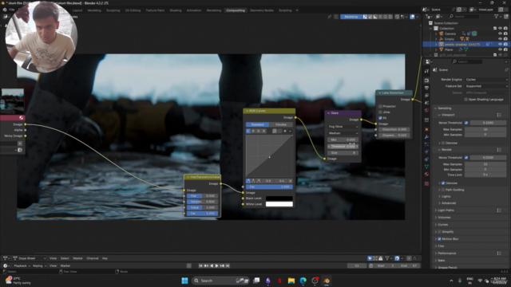This screenshot has width=511, height=287.
Task: Click the Backdrop button in compositor header
Action: pyautogui.click(x=351, y=17)
